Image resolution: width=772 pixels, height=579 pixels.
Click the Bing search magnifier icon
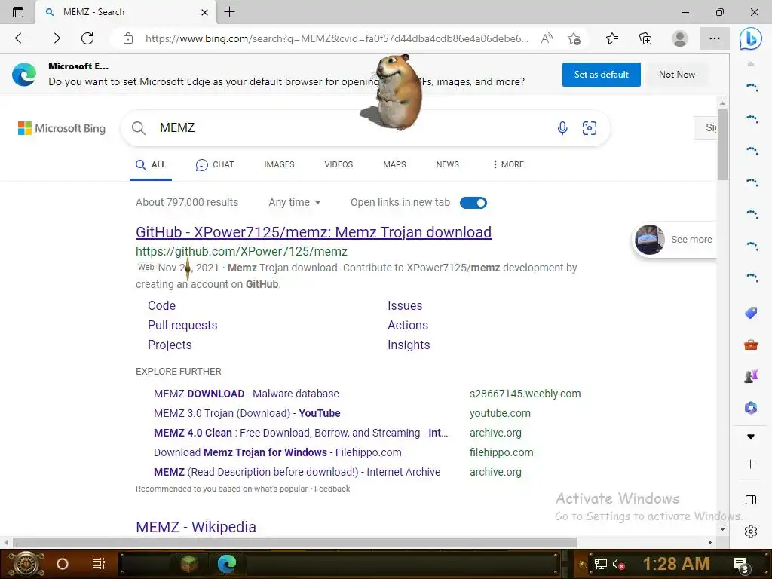pyautogui.click(x=139, y=128)
